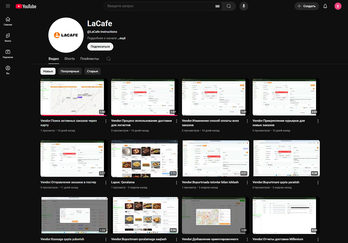The image size is (348, 243).
Task: Open the Вы section in sidebar
Action: (x=8, y=70)
